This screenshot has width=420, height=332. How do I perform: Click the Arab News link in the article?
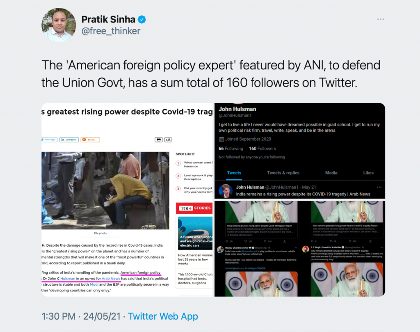pos(111,278)
